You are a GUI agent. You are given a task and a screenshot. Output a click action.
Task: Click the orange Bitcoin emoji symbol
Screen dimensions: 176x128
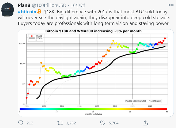point(39,11)
